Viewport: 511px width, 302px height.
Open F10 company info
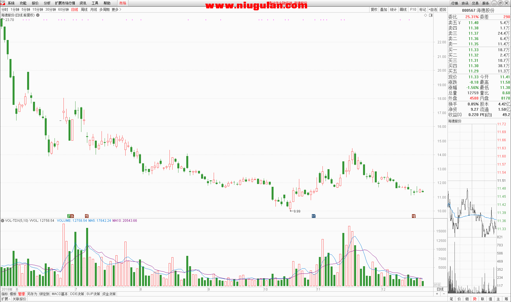coord(413,10)
